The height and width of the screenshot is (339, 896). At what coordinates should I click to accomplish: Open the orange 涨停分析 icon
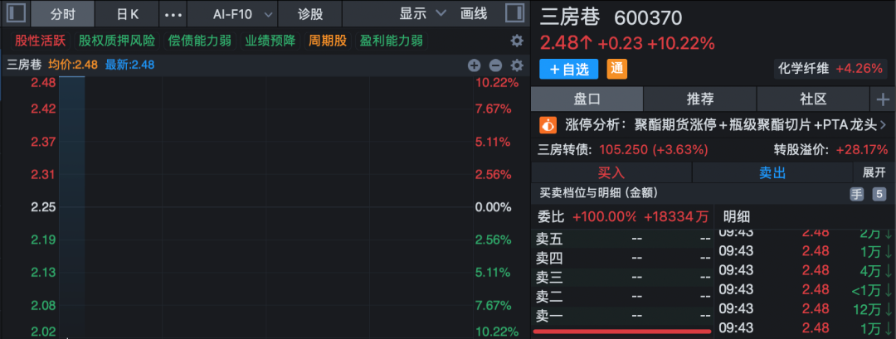[x=548, y=125]
